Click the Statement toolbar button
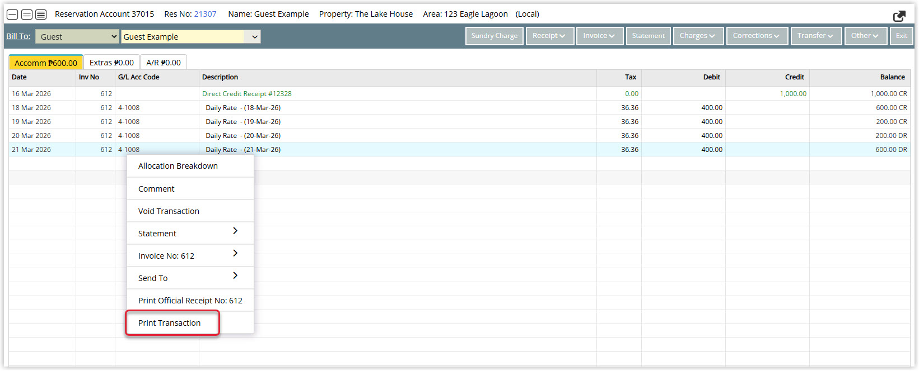 point(649,36)
